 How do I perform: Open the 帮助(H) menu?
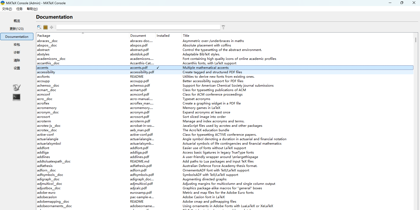point(32,9)
